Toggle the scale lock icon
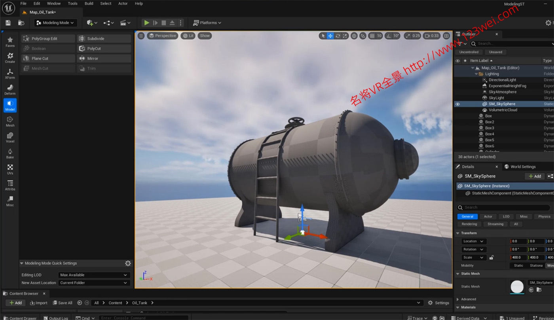554x320 pixels. [491, 258]
